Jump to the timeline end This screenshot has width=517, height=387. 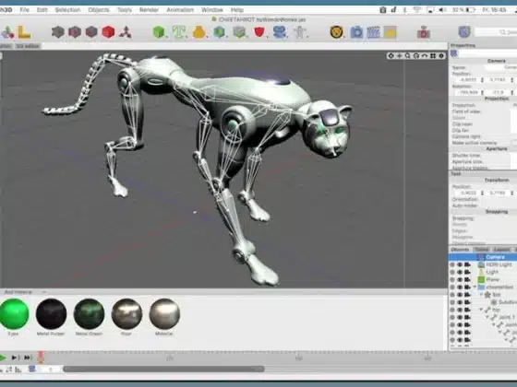tap(28, 358)
